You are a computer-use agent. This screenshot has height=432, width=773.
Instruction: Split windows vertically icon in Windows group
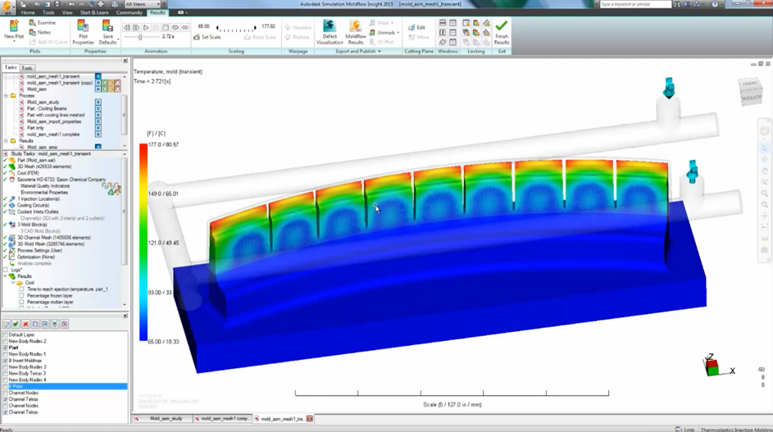pos(442,33)
